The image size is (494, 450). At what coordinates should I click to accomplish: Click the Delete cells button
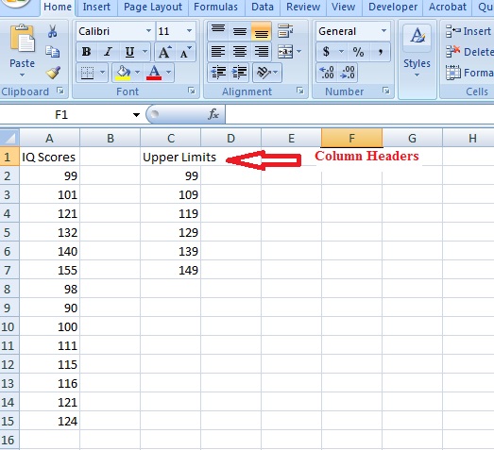469,52
